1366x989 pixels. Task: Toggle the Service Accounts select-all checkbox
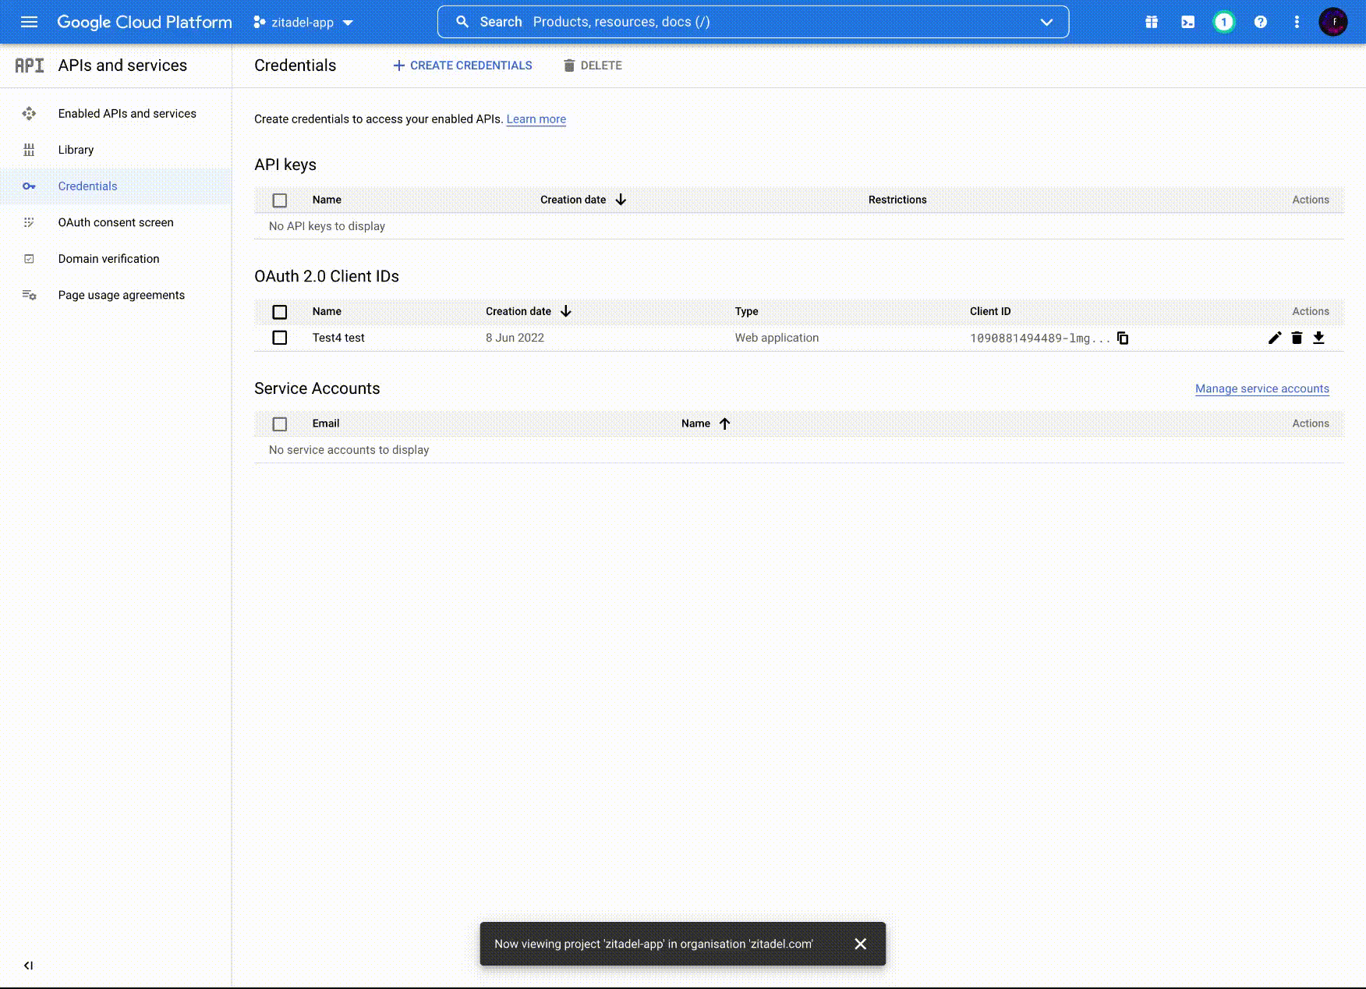pos(280,424)
